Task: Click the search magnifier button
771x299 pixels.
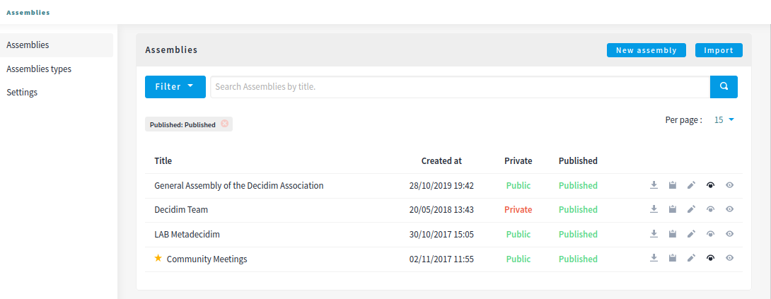Action: pyautogui.click(x=724, y=87)
